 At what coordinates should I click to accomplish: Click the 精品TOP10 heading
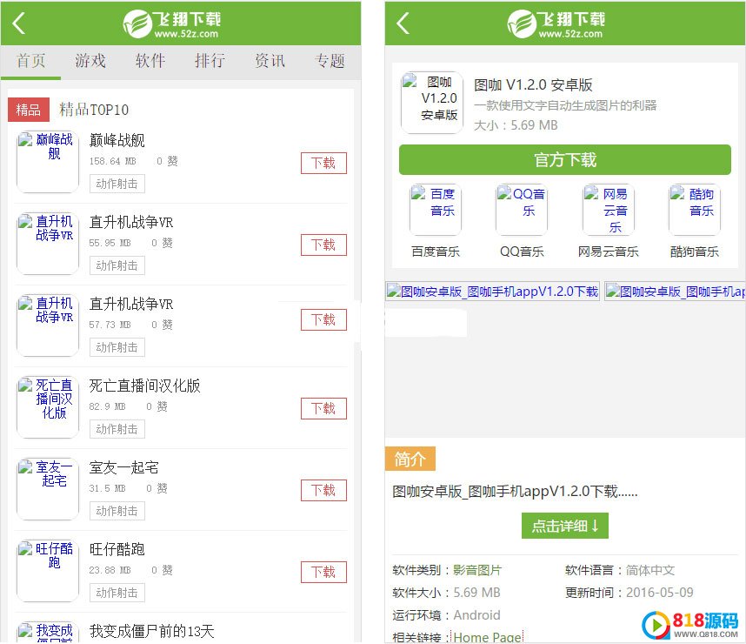click(x=94, y=110)
